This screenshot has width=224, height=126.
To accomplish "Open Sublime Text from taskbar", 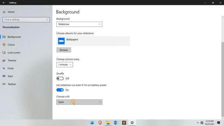I will [x=124, y=123].
